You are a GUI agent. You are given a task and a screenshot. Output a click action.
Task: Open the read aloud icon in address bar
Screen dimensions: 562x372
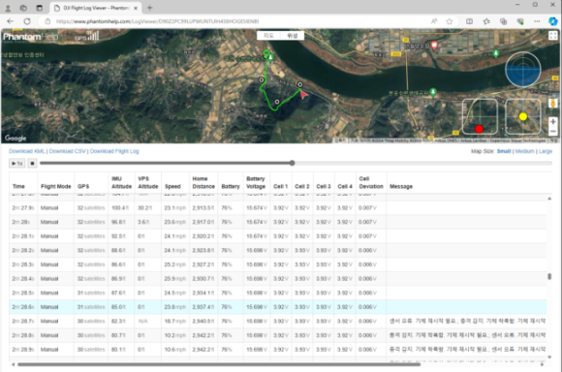coord(434,21)
